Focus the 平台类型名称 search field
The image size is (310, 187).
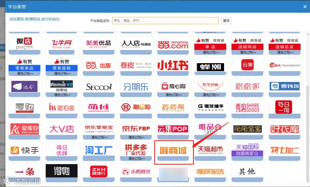click(x=165, y=21)
